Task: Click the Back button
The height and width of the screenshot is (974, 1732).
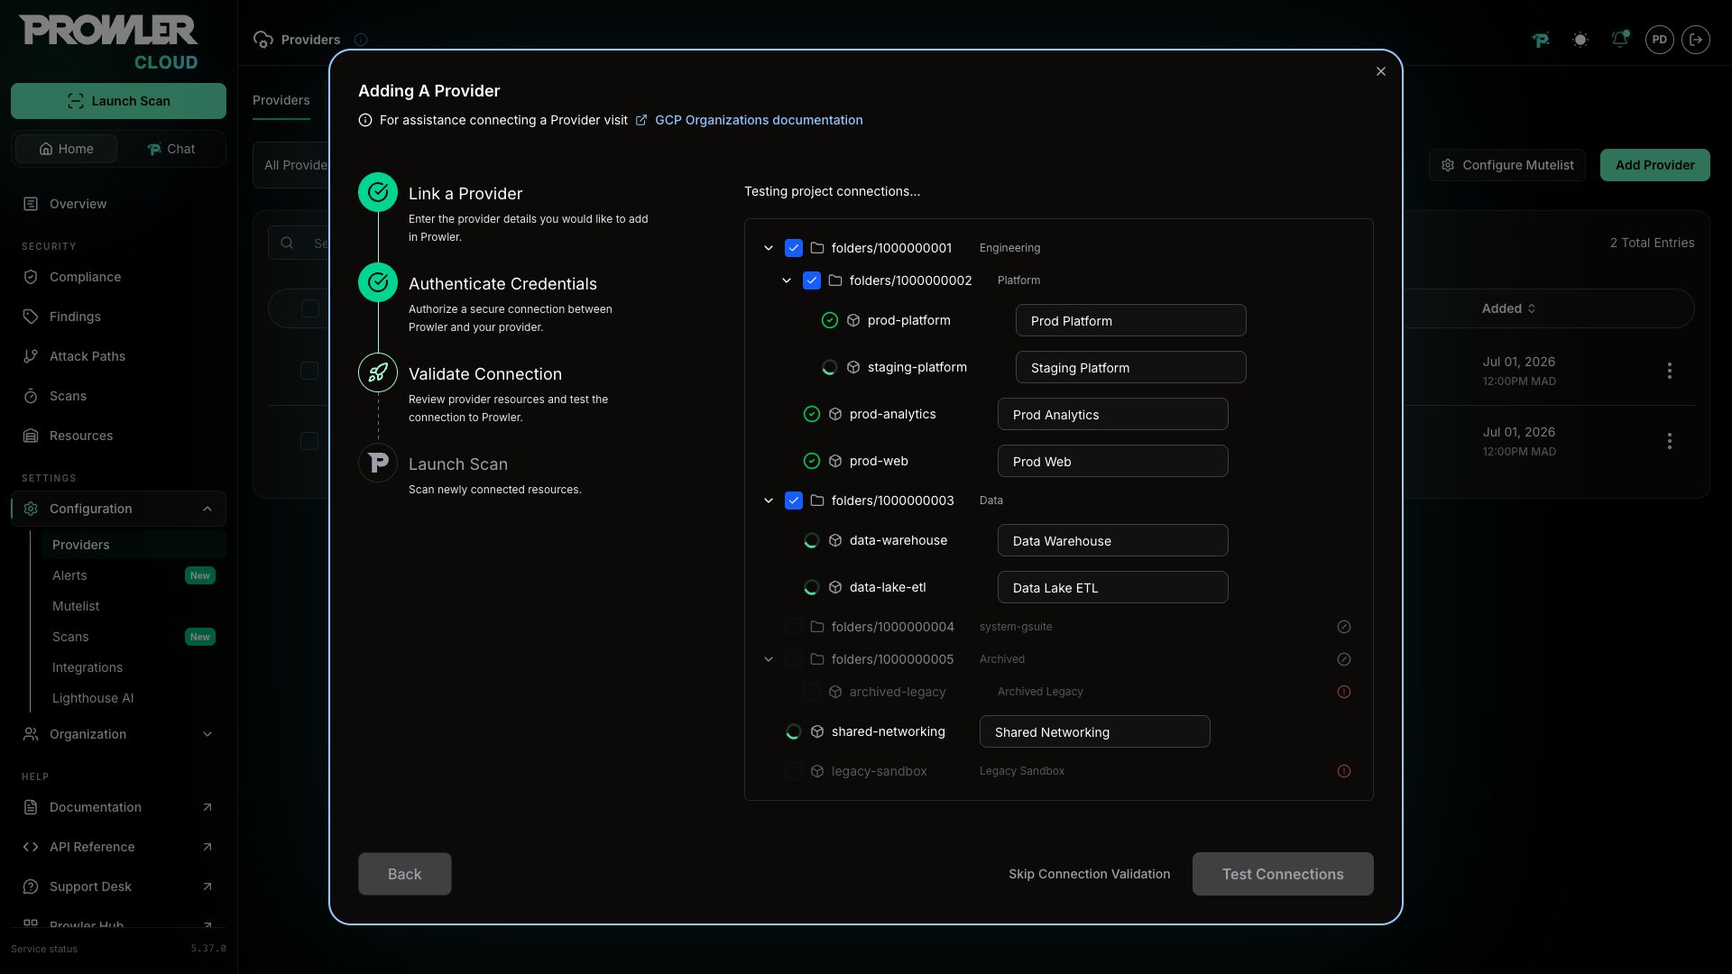Action: click(x=405, y=874)
